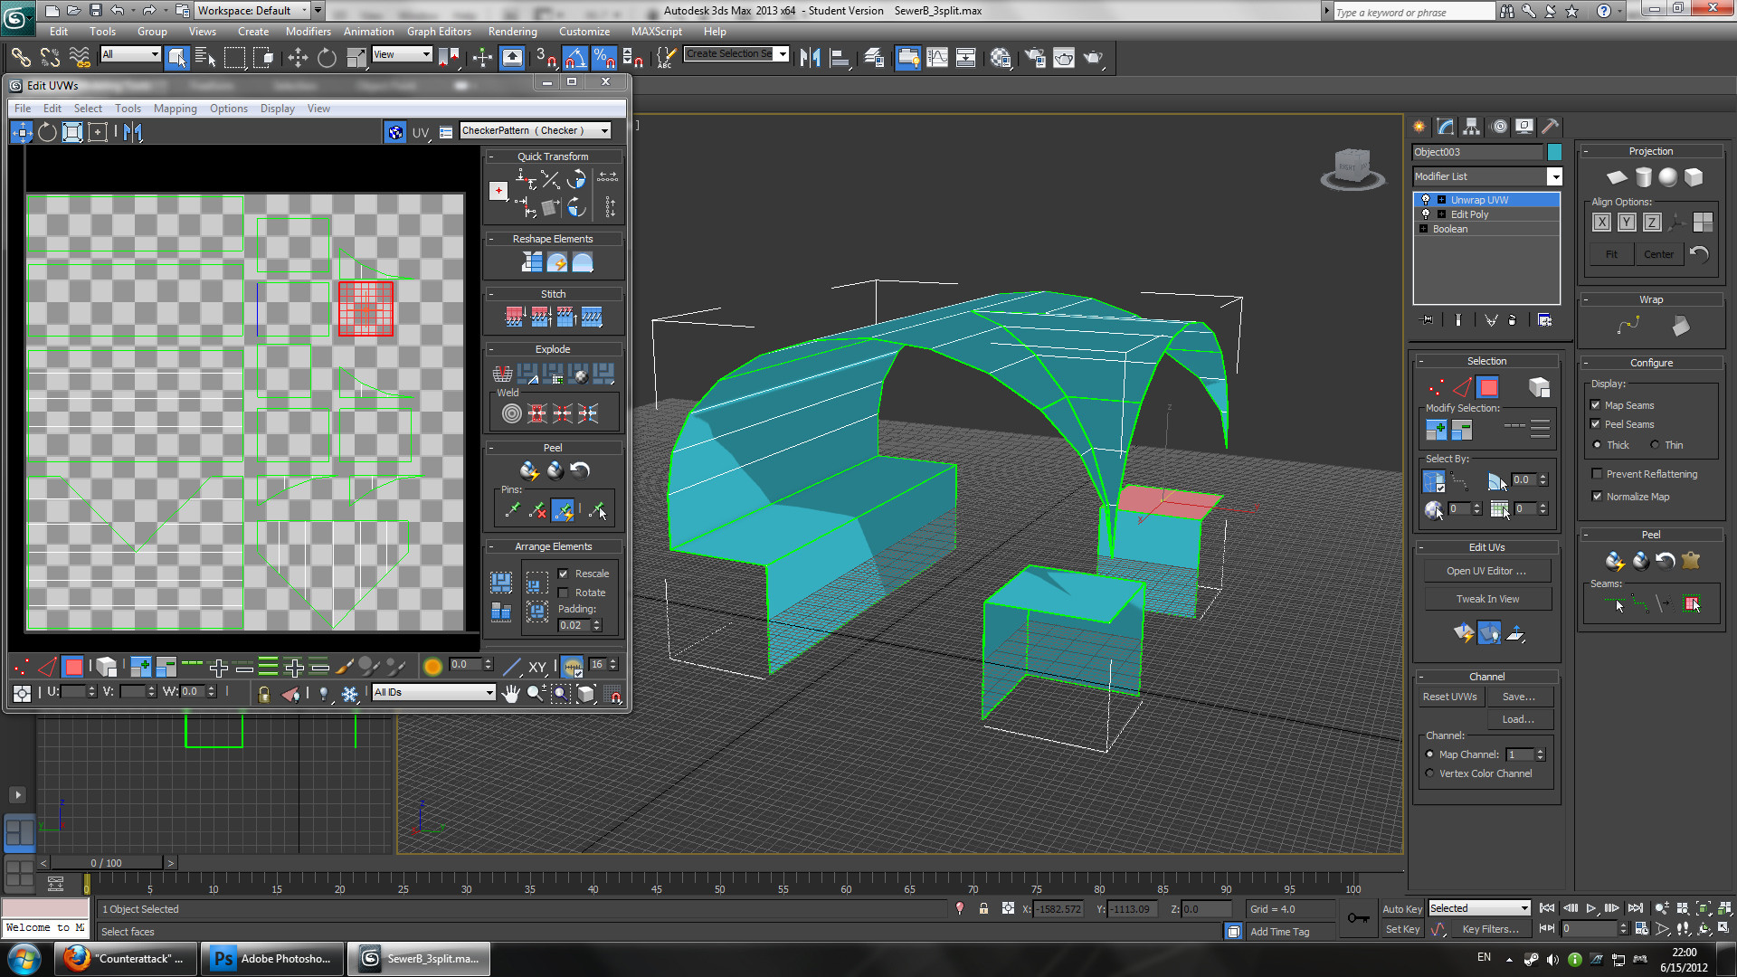Viewport: 1737px width, 977px height.
Task: Click the Relax Until Flat icon
Action: click(557, 262)
